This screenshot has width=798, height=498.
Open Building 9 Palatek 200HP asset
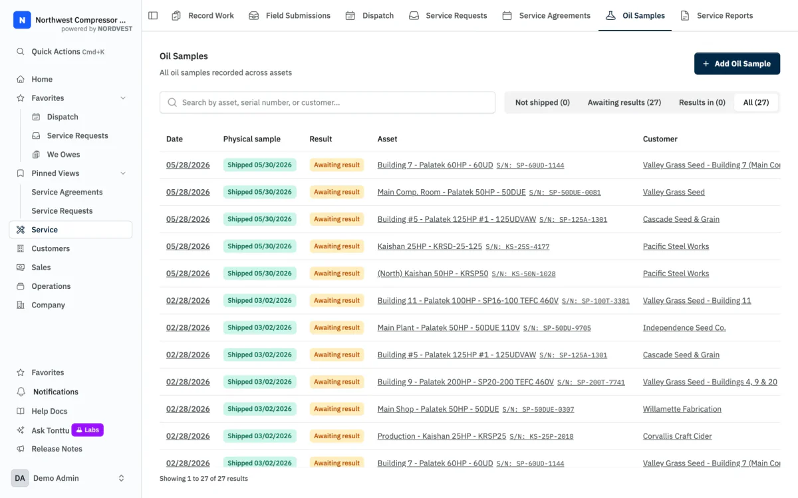coord(465,382)
